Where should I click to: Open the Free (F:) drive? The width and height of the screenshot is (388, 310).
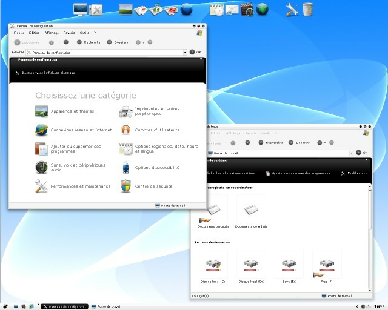(327, 266)
